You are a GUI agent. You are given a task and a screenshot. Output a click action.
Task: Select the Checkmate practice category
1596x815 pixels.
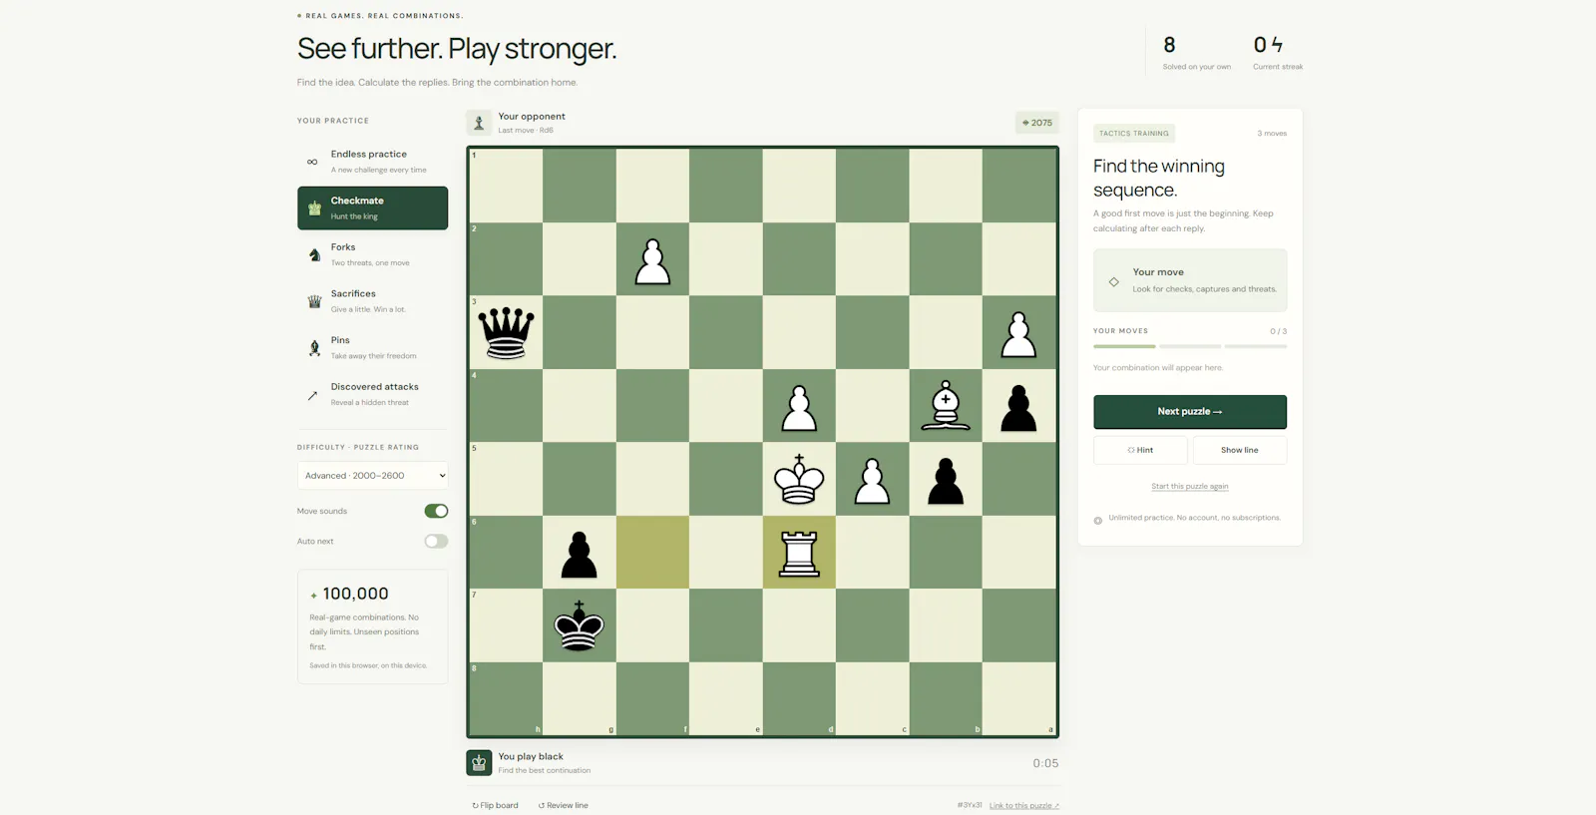coord(372,207)
